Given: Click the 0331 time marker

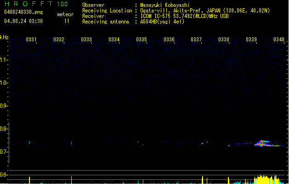Looking at the screenshot, I should point(31,40).
